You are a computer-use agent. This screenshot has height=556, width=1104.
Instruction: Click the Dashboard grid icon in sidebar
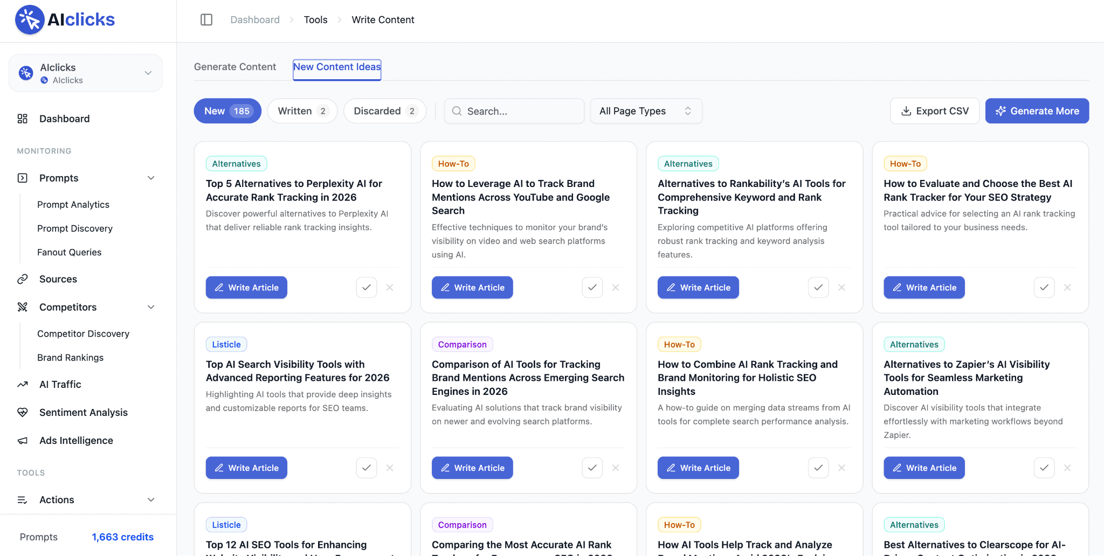coord(23,119)
